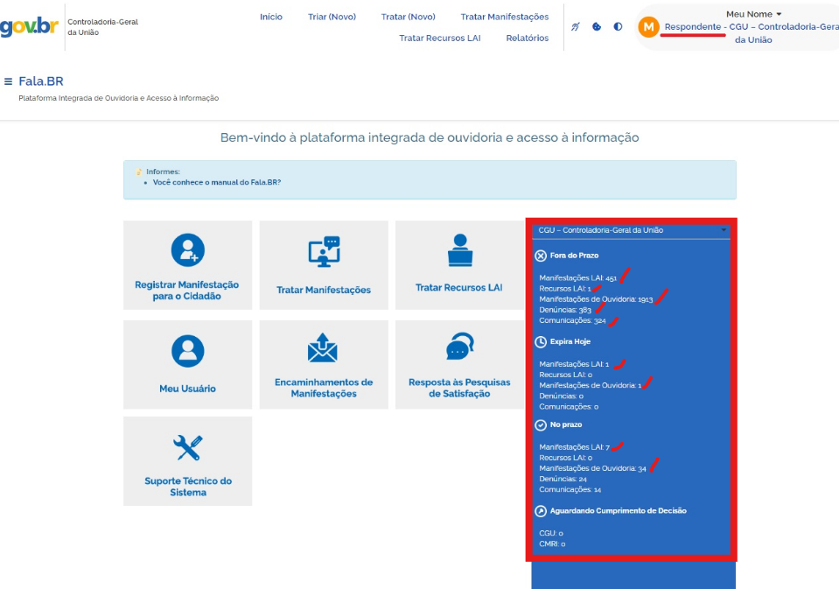Screen dimensions: 839x589
Task: Toggle the hamburger menu beside Fala.BR
Action: pyautogui.click(x=9, y=81)
